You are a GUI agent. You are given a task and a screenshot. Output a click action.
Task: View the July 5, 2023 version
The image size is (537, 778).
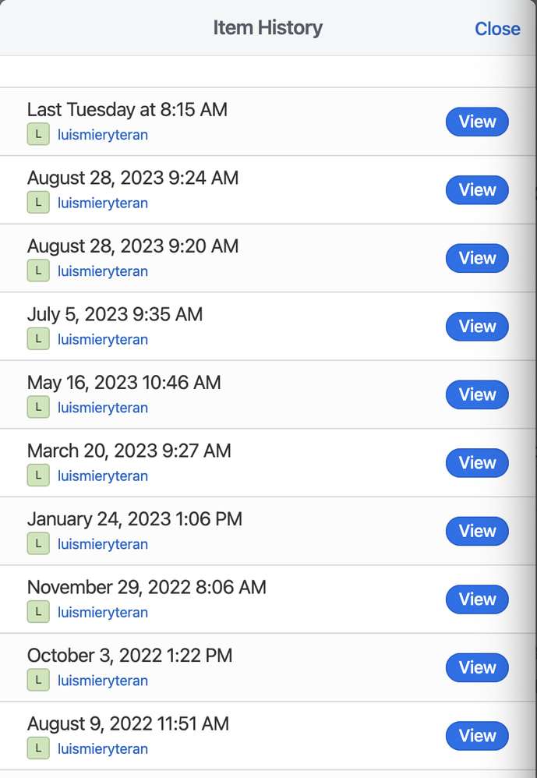(477, 327)
